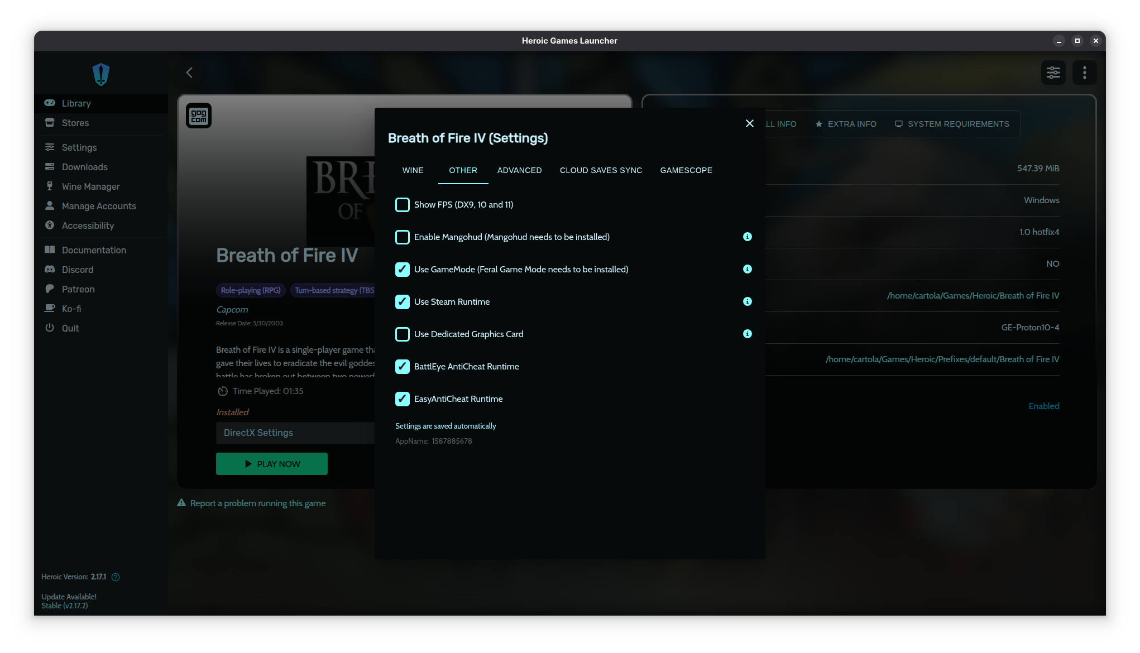The height and width of the screenshot is (653, 1140).
Task: Open Settings in the sidebar
Action: 100,147
